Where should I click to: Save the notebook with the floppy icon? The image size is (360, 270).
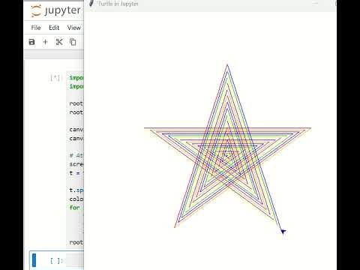(x=31, y=42)
